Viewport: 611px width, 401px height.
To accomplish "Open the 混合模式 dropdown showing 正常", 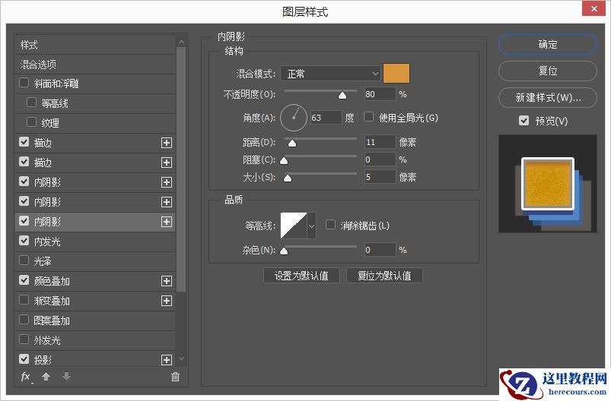I will tap(330, 74).
